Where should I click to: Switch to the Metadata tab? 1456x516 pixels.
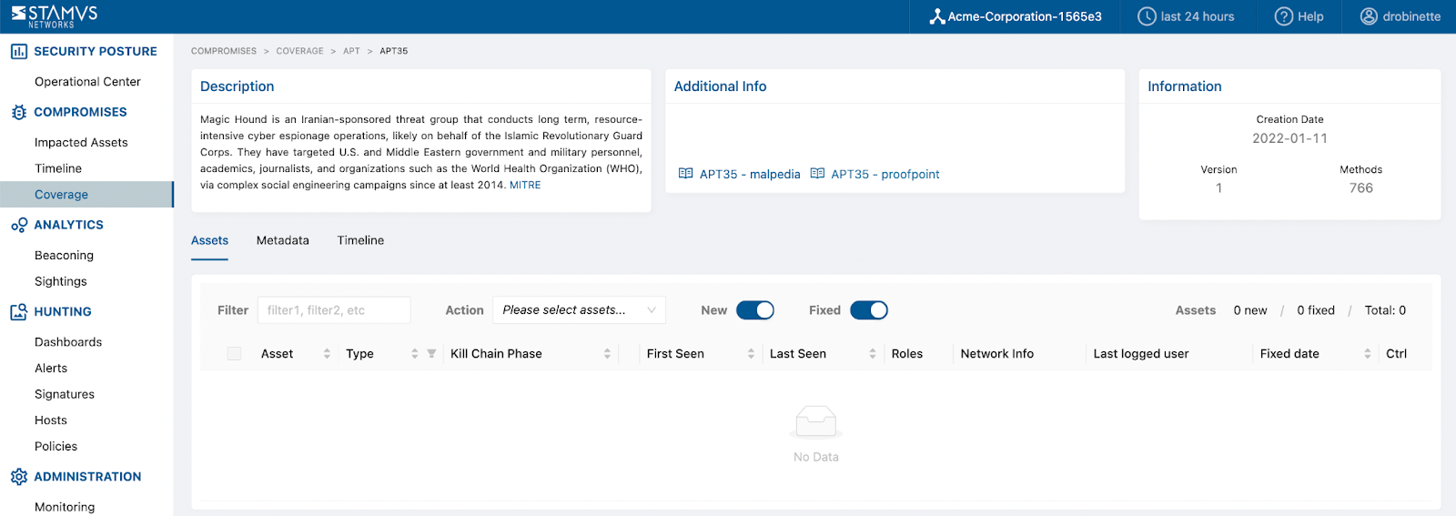(283, 240)
